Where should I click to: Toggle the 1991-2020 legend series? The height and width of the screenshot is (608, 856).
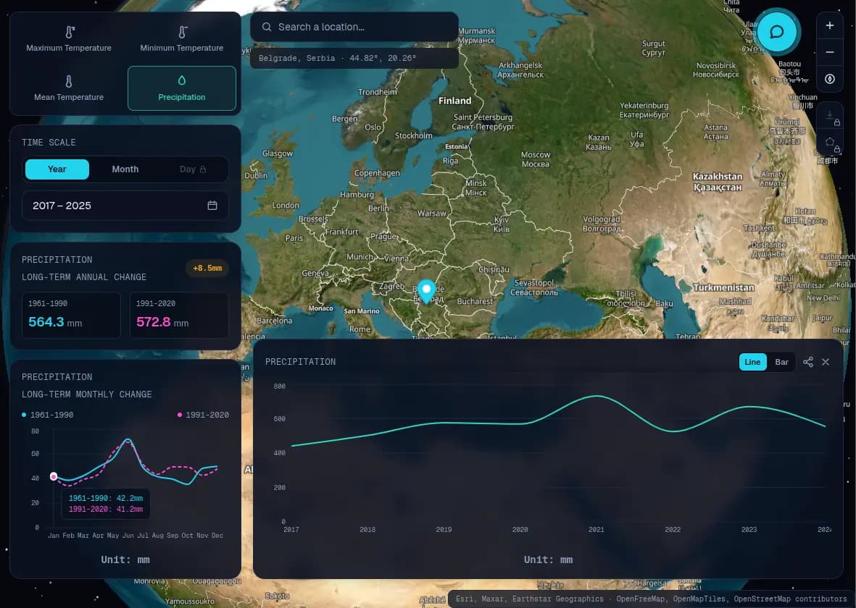coord(203,415)
